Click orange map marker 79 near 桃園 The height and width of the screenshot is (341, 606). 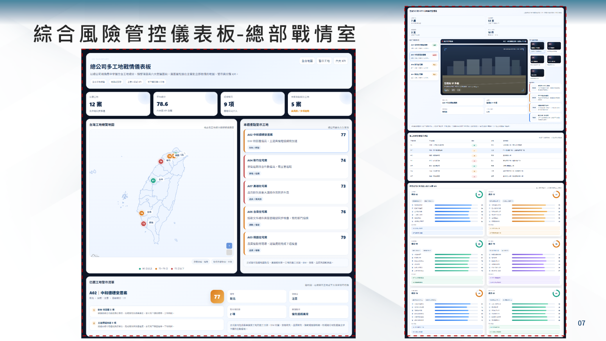(x=170, y=156)
